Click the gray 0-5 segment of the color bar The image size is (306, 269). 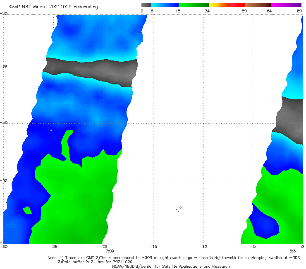click(x=146, y=5)
